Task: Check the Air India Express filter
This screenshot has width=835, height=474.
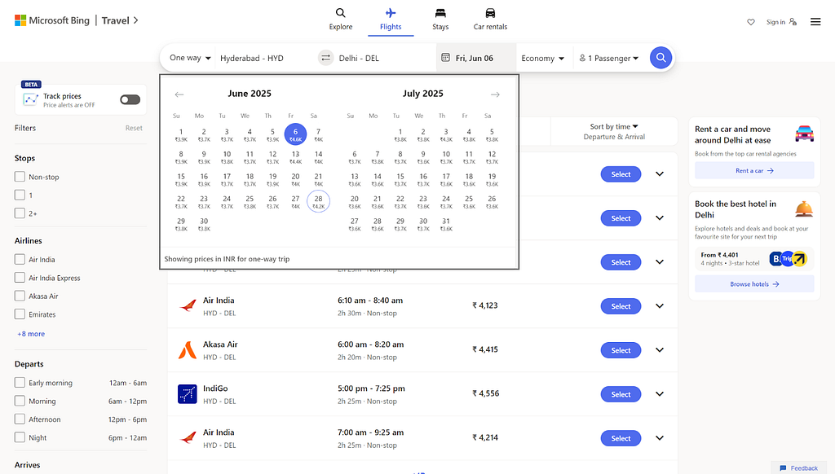Action: (x=20, y=277)
